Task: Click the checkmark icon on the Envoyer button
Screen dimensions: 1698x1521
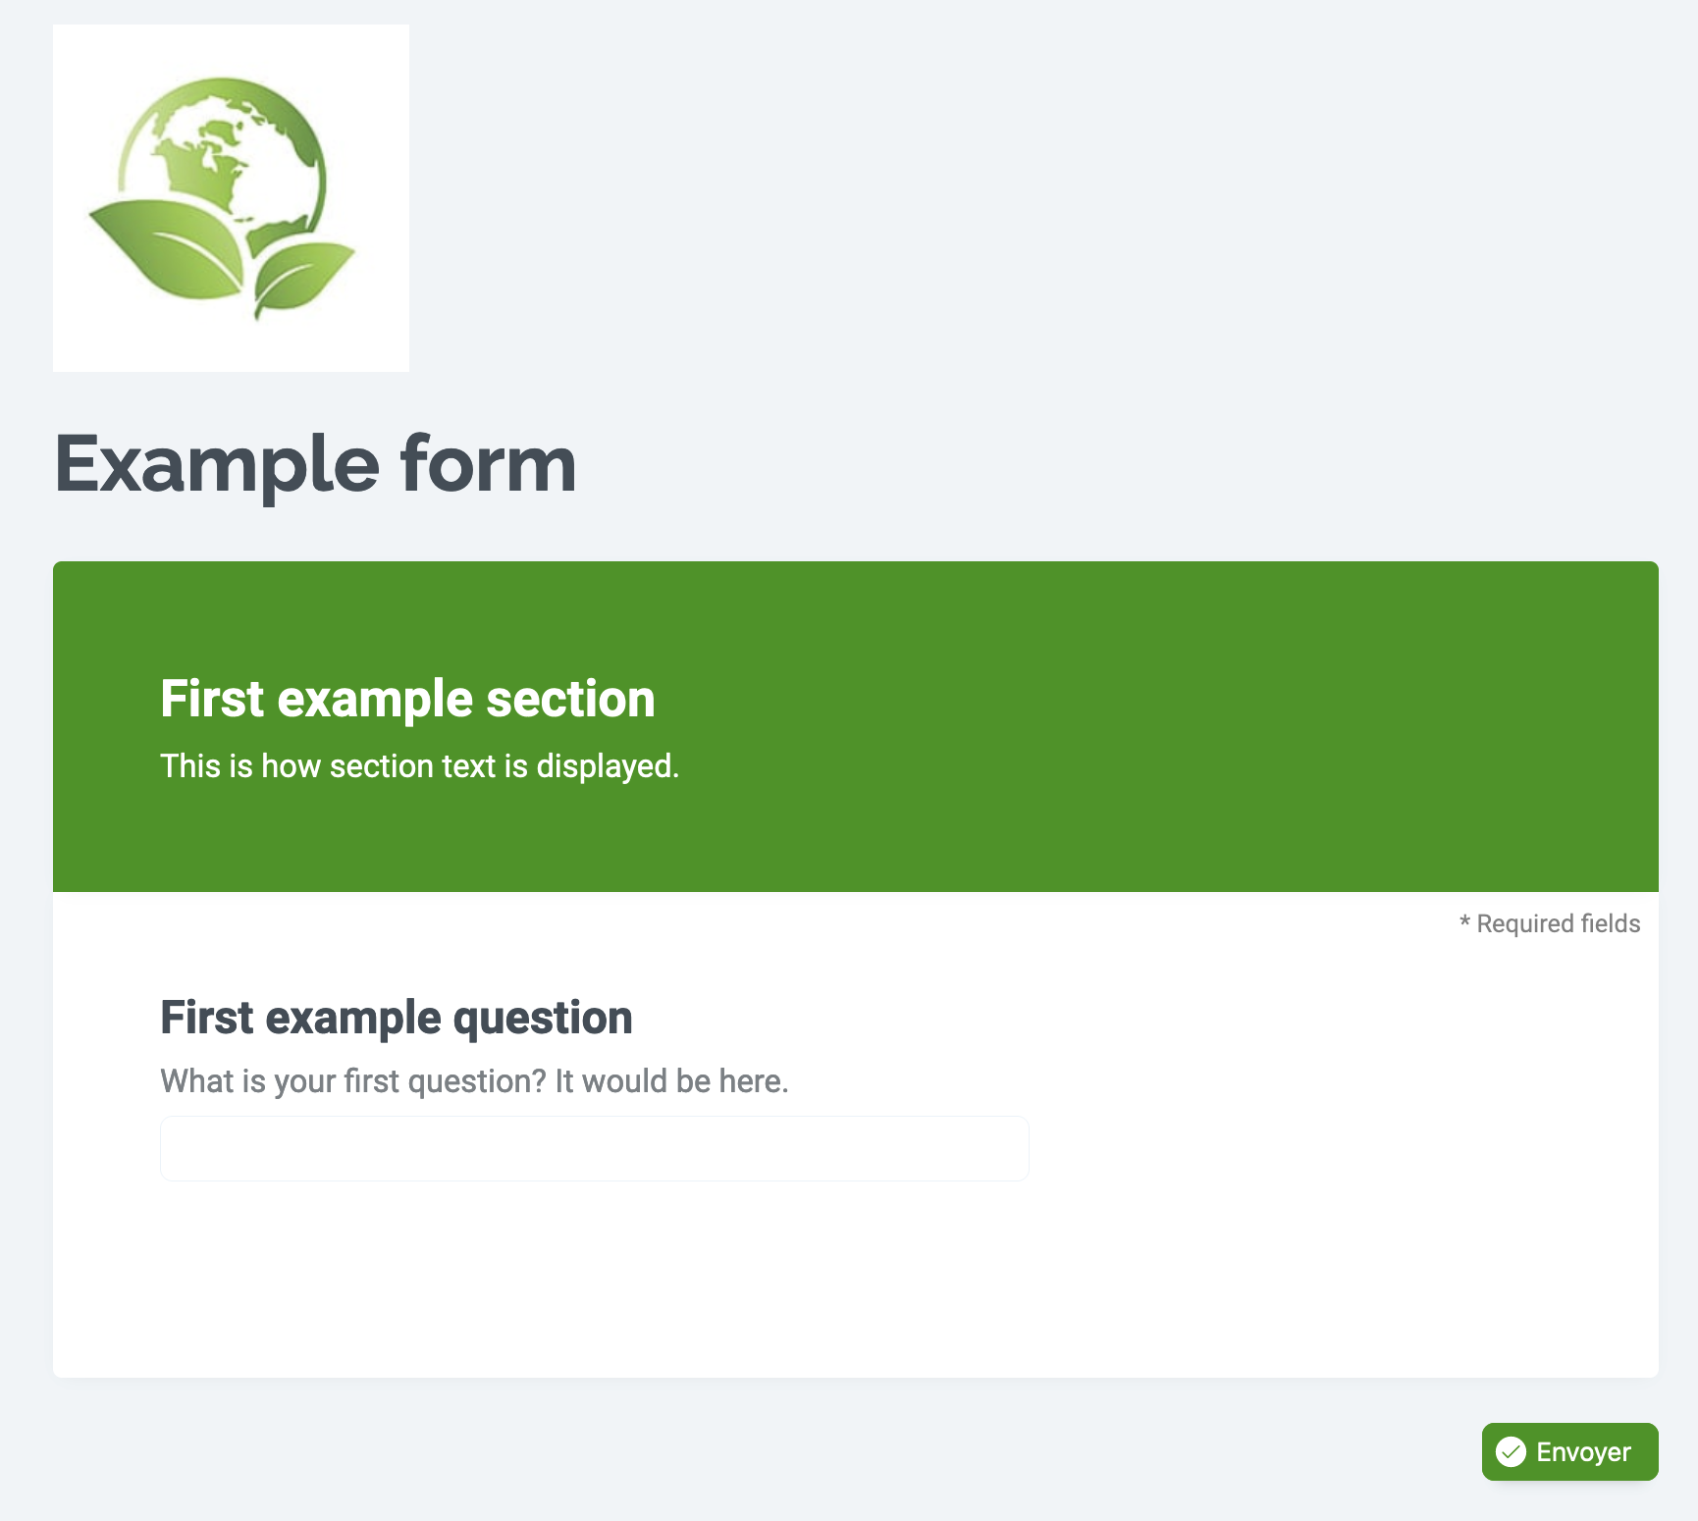Action: (x=1511, y=1451)
